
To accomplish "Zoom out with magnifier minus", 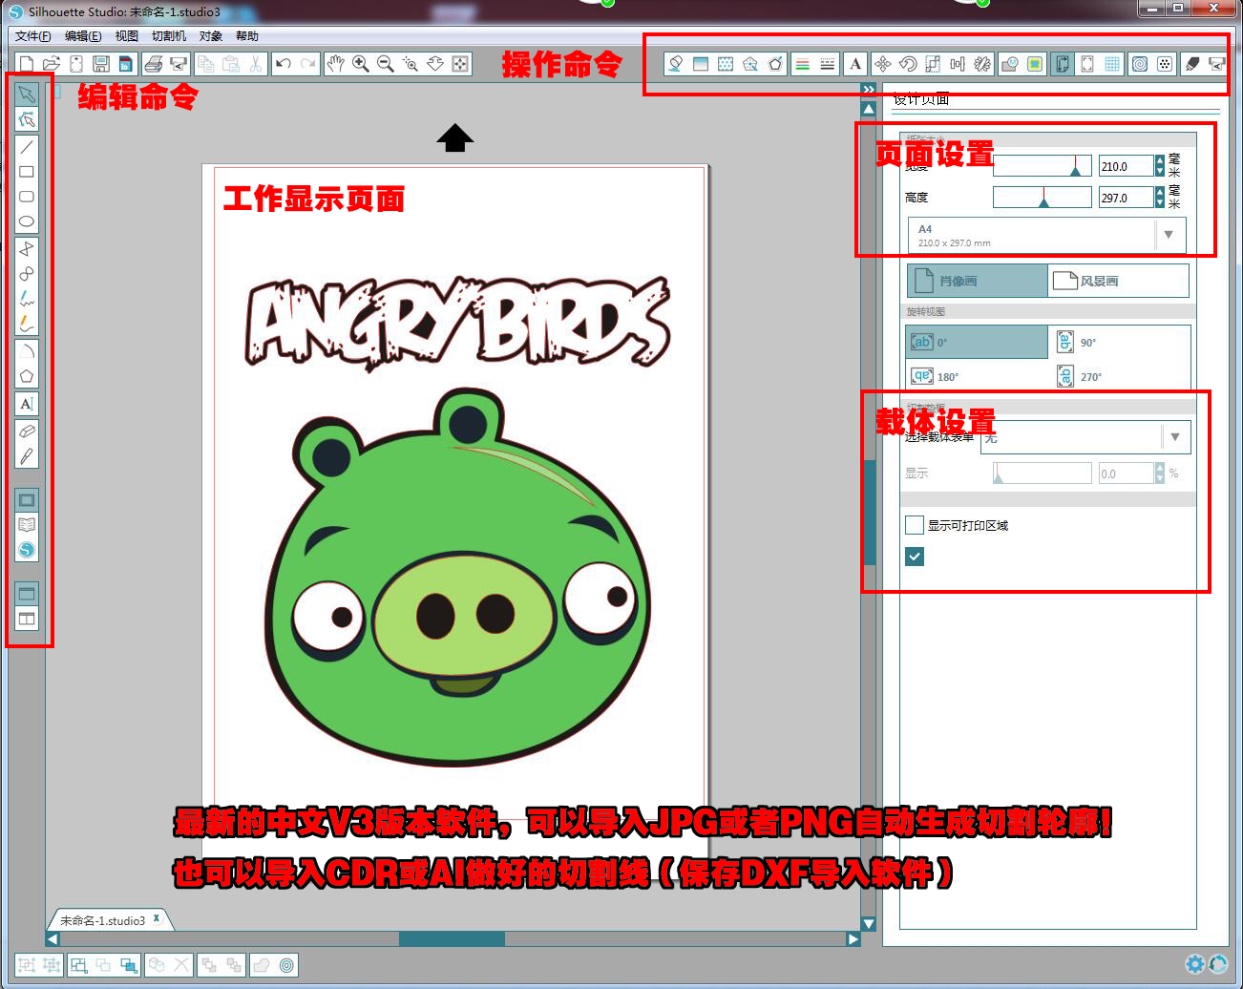I will (x=385, y=64).
